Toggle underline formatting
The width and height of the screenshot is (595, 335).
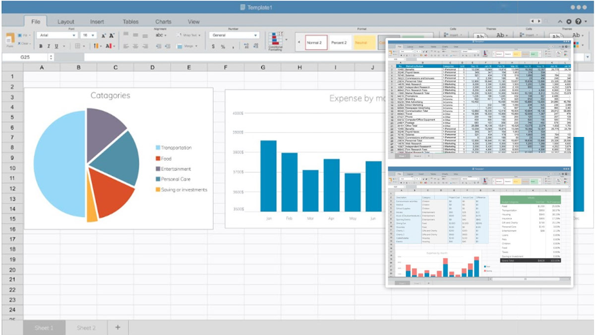pos(57,46)
